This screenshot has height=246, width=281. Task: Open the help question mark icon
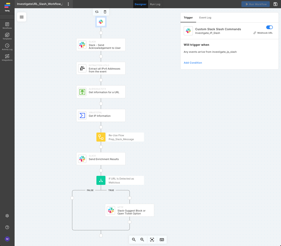click(7, 227)
